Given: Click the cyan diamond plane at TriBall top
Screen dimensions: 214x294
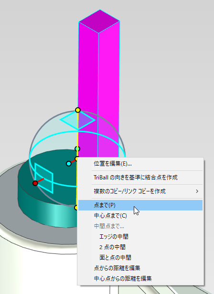Looking at the screenshot, I should (77, 120).
